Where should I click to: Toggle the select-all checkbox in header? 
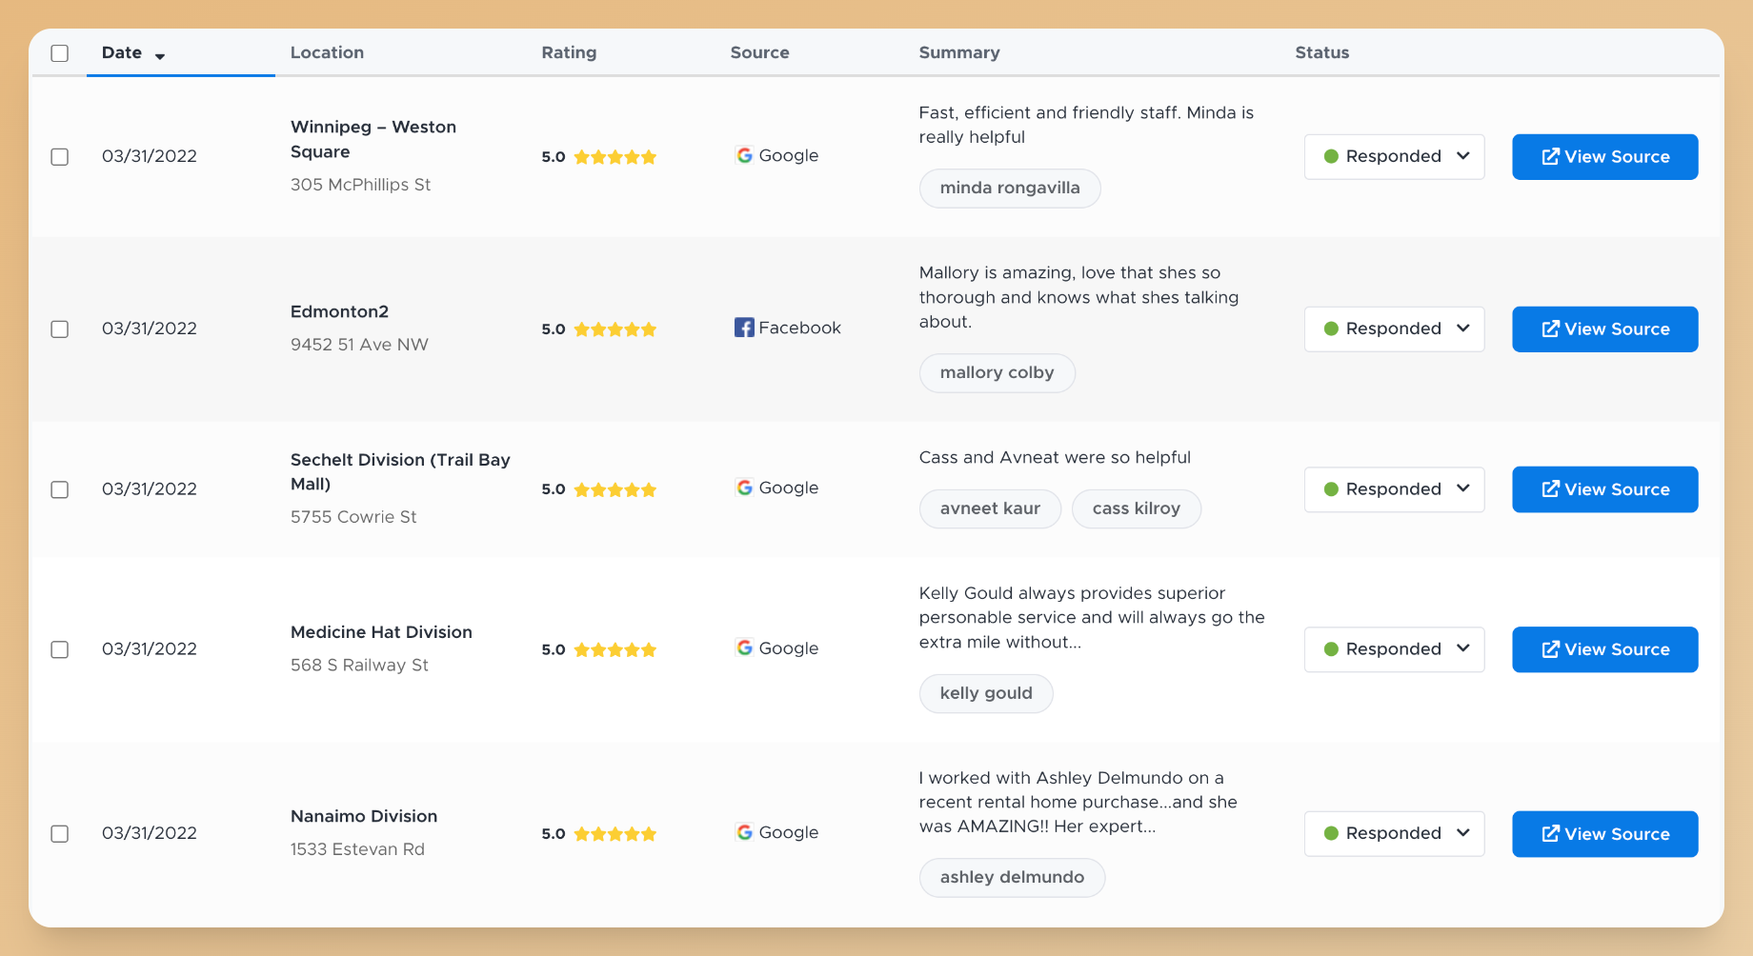(60, 53)
